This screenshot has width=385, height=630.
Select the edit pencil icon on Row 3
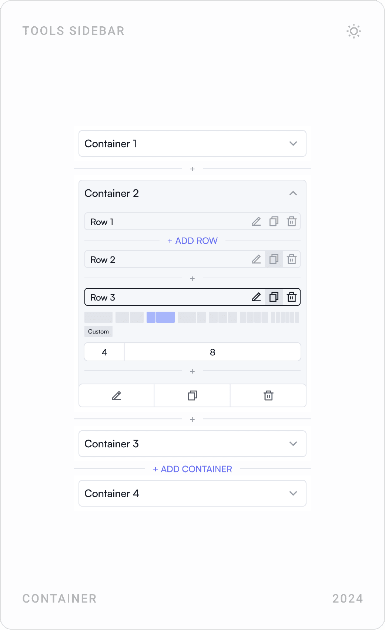coord(256,297)
